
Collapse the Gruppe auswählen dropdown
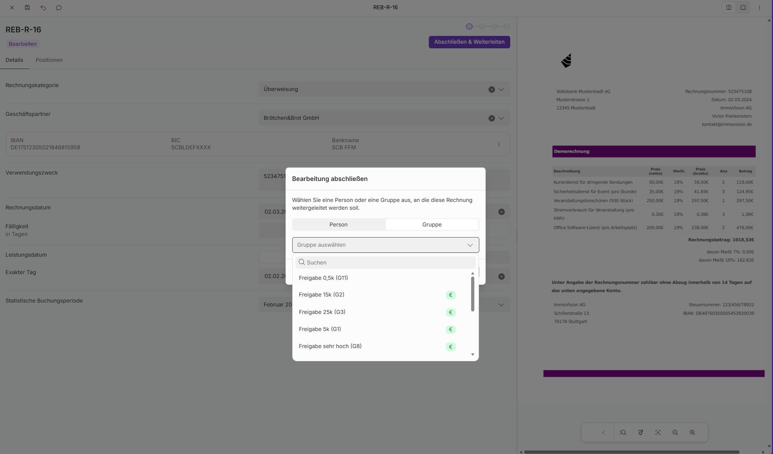coord(470,245)
